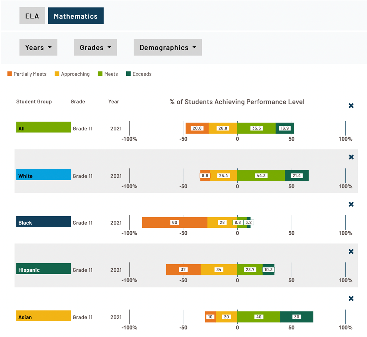Expand the Grades dropdown

96,47
